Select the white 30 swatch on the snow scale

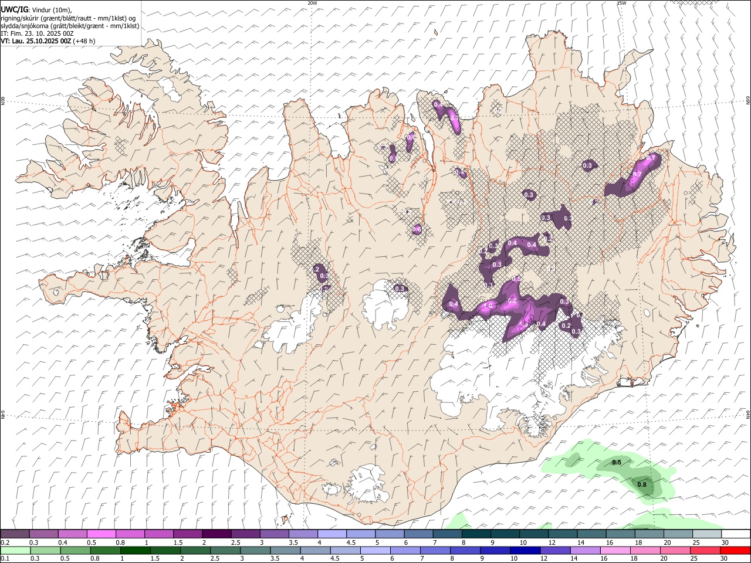click(736, 534)
